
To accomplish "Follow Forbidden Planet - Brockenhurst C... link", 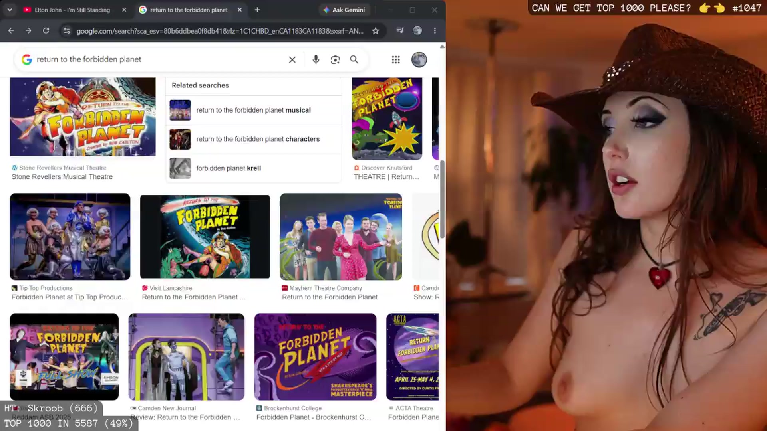I will click(x=314, y=417).
